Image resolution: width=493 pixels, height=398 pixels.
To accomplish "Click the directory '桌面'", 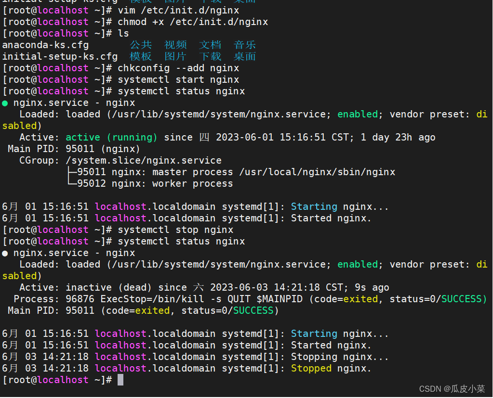I will [245, 56].
